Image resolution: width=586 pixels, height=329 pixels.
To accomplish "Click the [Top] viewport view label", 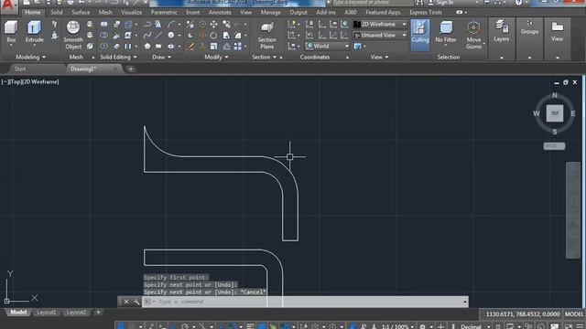I will point(16,81).
